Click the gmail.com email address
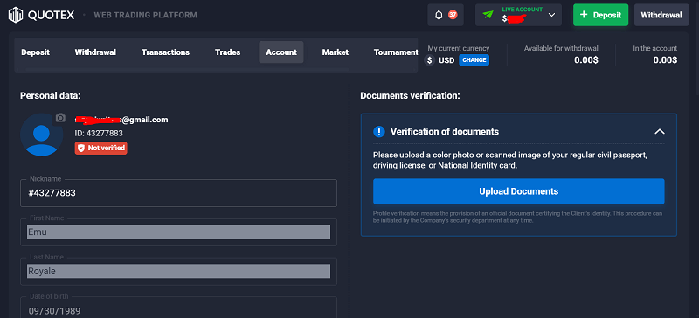This screenshot has height=318, width=699. tap(121, 120)
